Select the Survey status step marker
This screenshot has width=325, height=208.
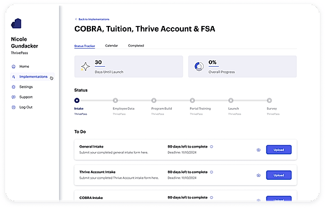pos(269,101)
